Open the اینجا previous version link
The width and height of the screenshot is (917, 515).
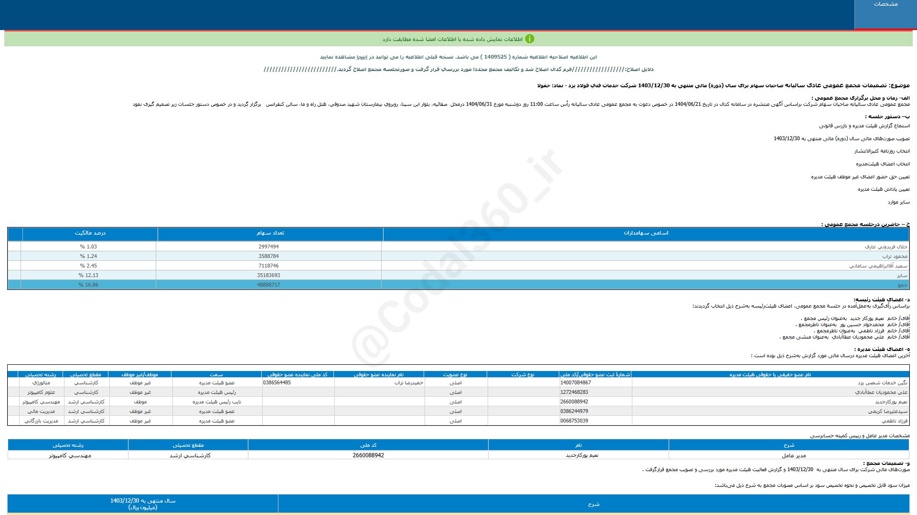coord(363,57)
